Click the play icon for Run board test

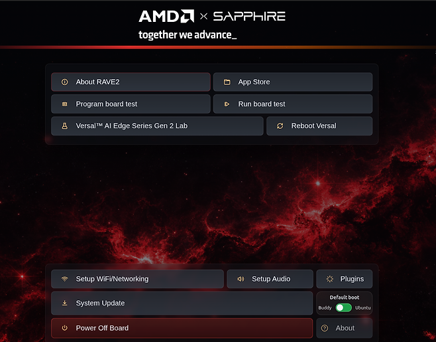coord(227,104)
